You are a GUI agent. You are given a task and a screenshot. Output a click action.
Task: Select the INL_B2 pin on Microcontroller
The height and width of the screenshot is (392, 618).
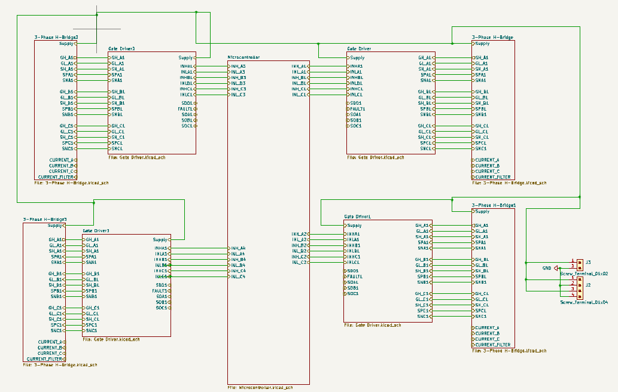(301, 251)
